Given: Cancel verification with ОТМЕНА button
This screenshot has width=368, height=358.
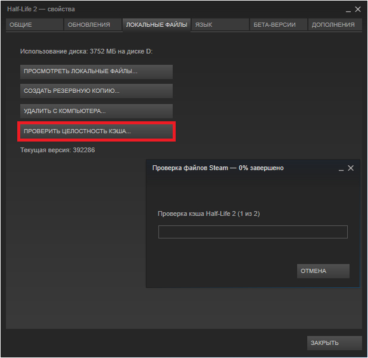Looking at the screenshot, I should (323, 271).
